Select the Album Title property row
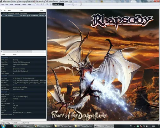The width and height of the screenshot is (160, 128). [x=23, y=64]
